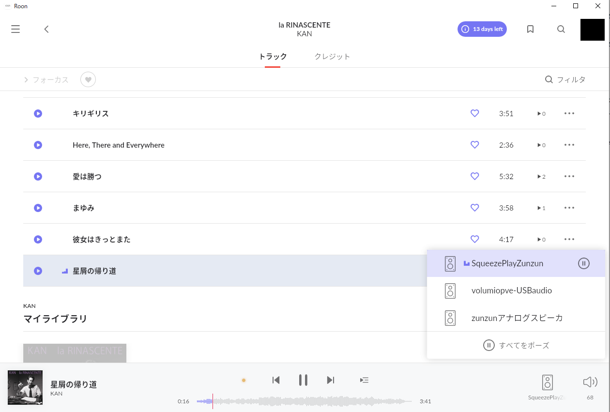Select the zunzunアナログスピーカ zone
The image size is (610, 412).
pos(516,318)
